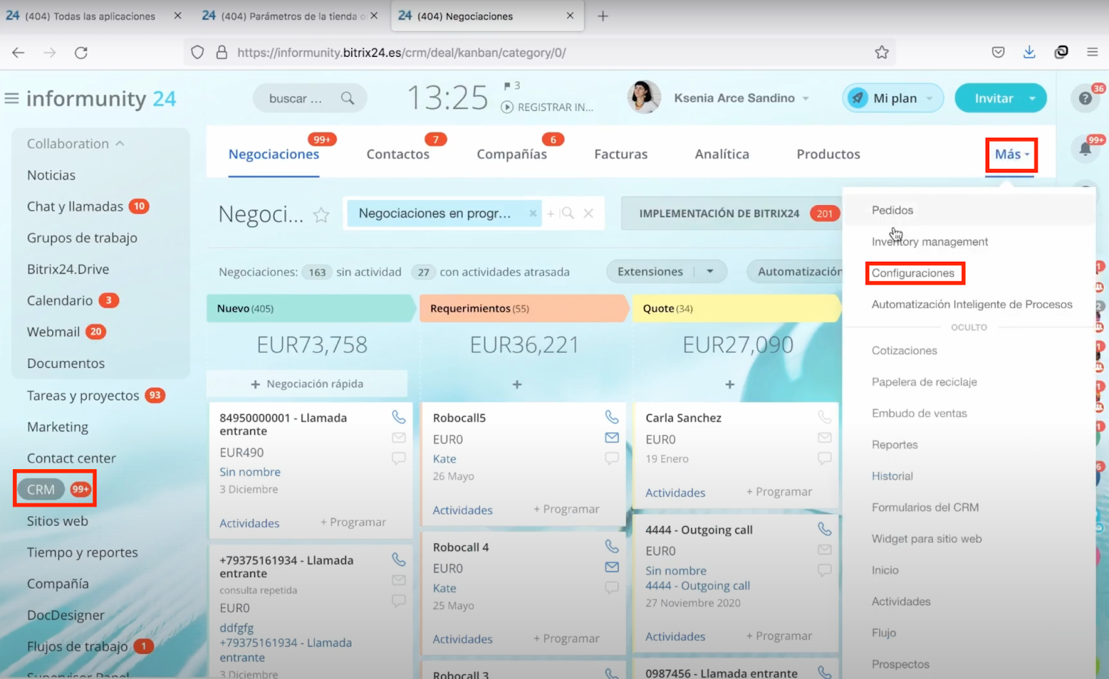Open Chat y llamadas in the sidebar
1109x679 pixels.
pyautogui.click(x=75, y=206)
